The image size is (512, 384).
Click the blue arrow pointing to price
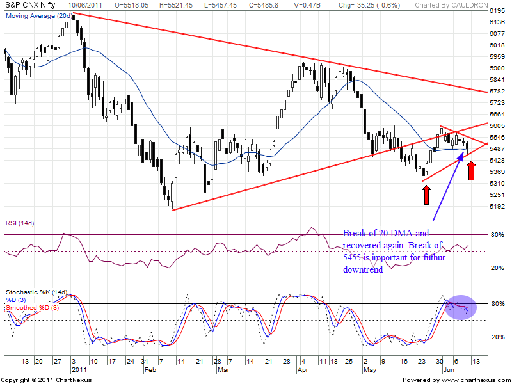449,184
